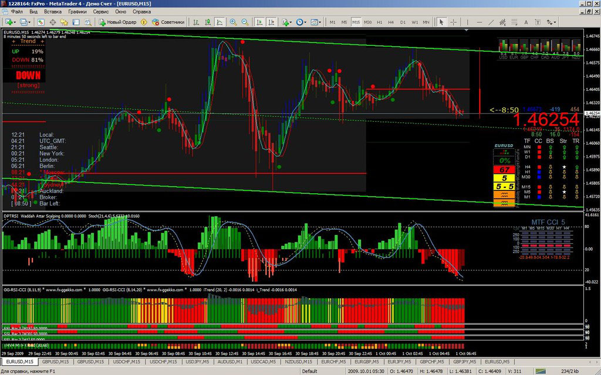Toggle Chart Shift button
The height and width of the screenshot is (375, 601).
tap(271, 22)
